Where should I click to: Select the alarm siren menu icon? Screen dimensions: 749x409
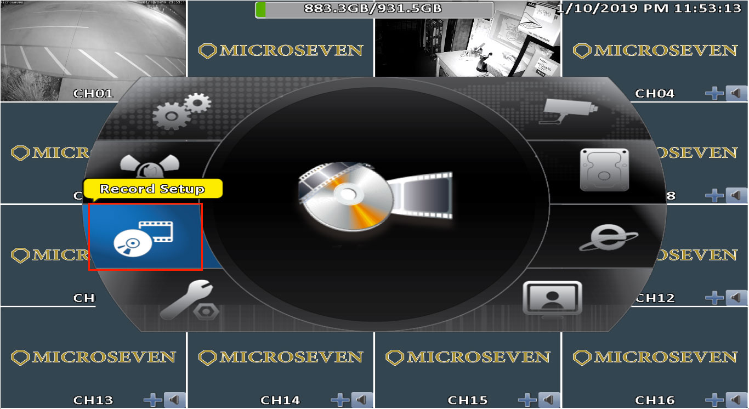(150, 167)
